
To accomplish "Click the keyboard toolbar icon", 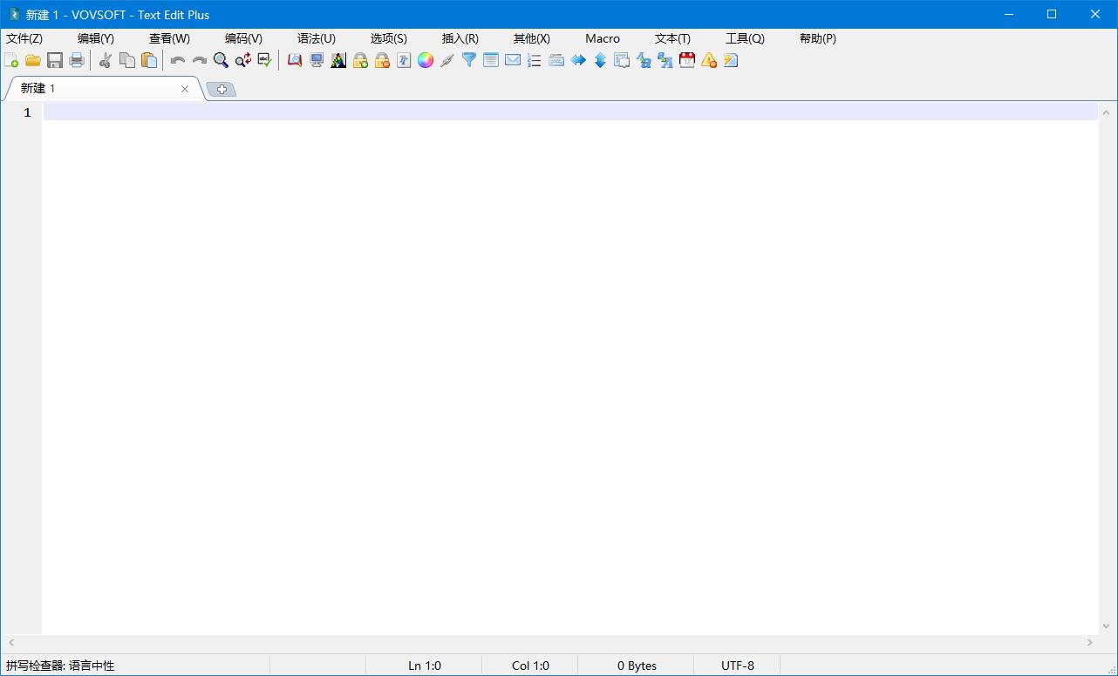I will 556,60.
